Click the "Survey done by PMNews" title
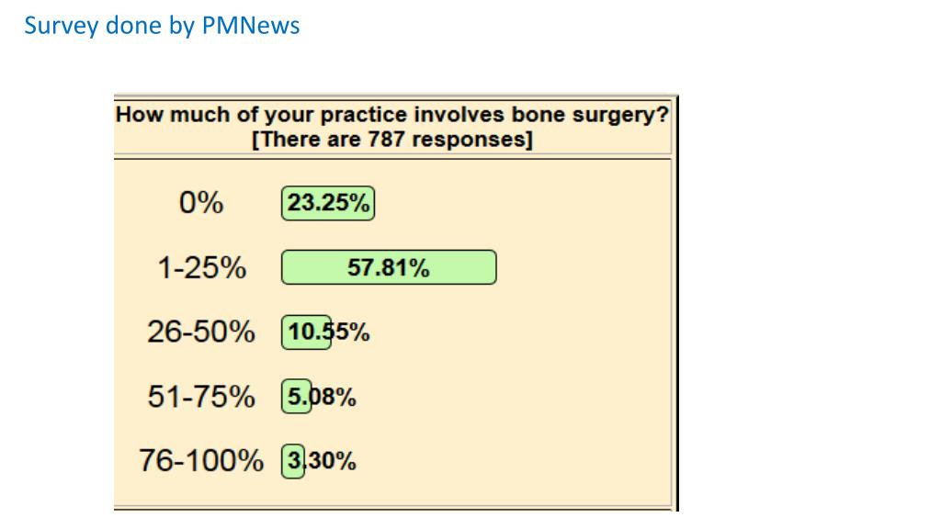The height and width of the screenshot is (529, 941). (x=162, y=26)
